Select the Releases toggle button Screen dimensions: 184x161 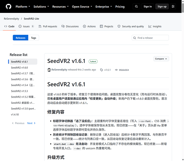click(21, 38)
